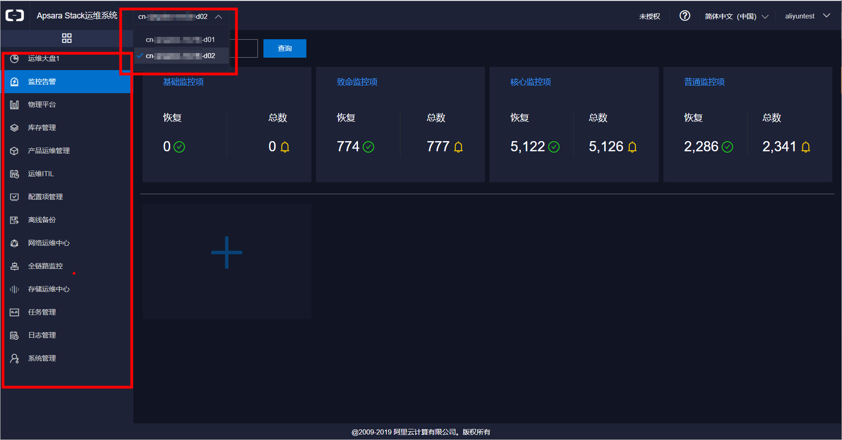
Task: Click the bell icon beside 777
Action: [x=458, y=147]
